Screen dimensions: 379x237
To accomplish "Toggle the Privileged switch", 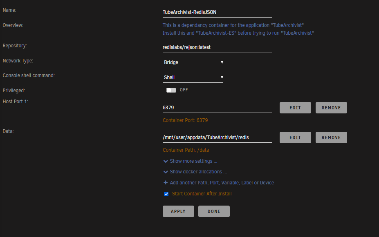I will tap(171, 90).
